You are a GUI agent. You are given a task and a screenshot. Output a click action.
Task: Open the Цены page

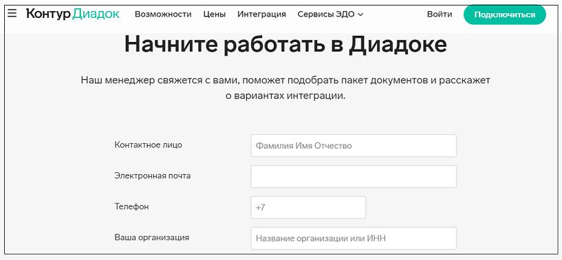tap(215, 14)
